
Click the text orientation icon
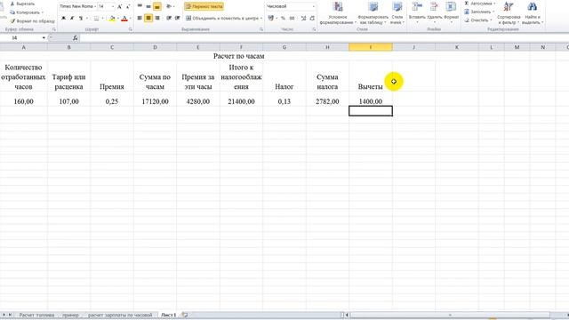click(x=169, y=6)
